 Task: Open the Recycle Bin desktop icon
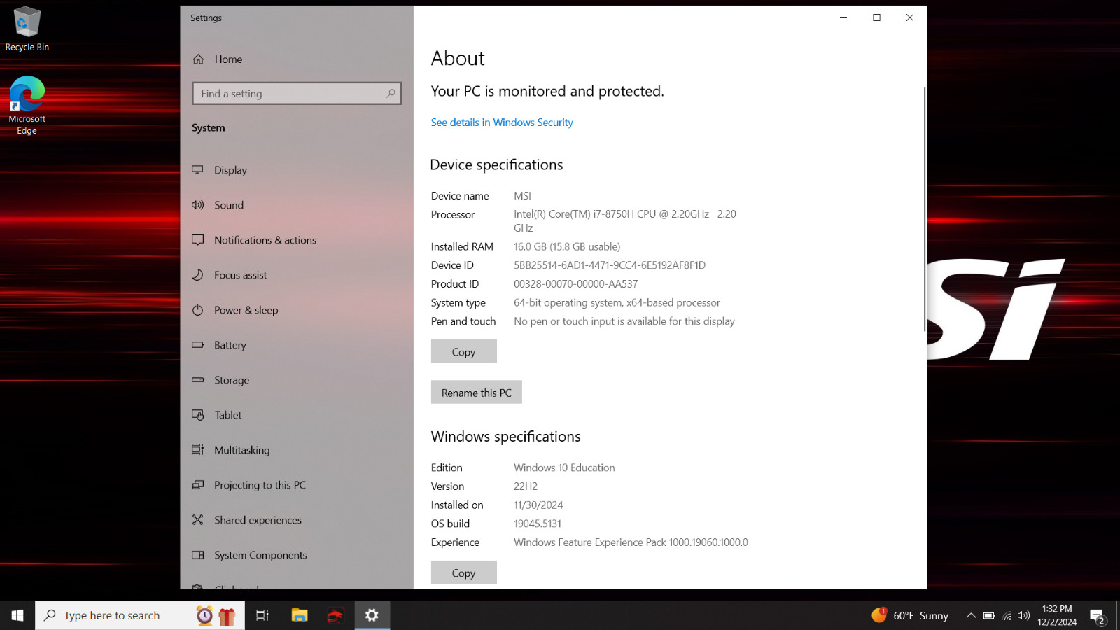[x=27, y=29]
